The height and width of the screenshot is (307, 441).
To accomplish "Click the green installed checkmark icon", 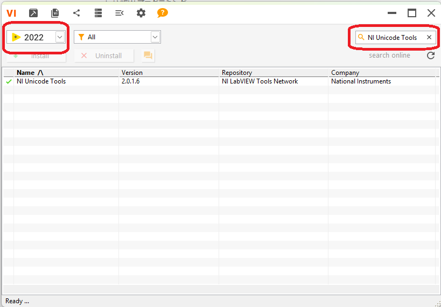I will tap(9, 82).
